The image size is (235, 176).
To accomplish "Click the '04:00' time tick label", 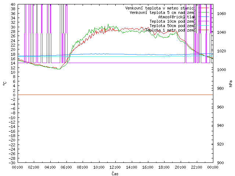I will pyautogui.click(x=50, y=167).
